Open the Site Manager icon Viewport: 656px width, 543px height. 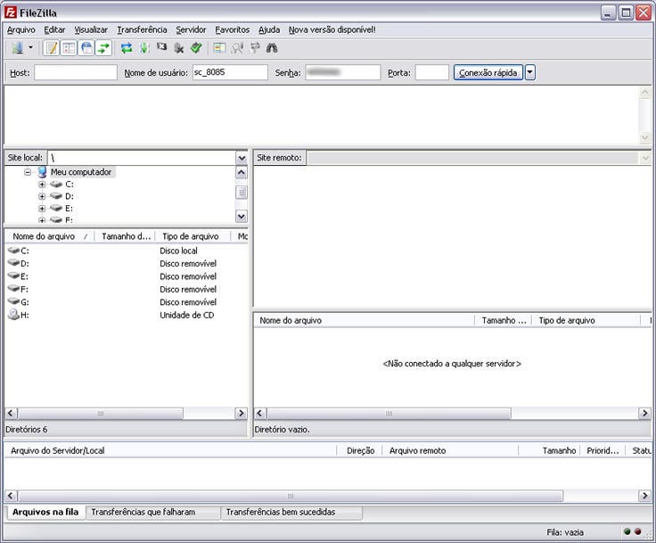click(16, 48)
